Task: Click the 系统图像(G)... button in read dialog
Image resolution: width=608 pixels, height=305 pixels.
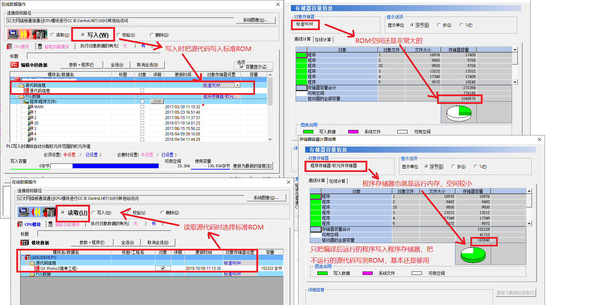Action: click(x=266, y=198)
